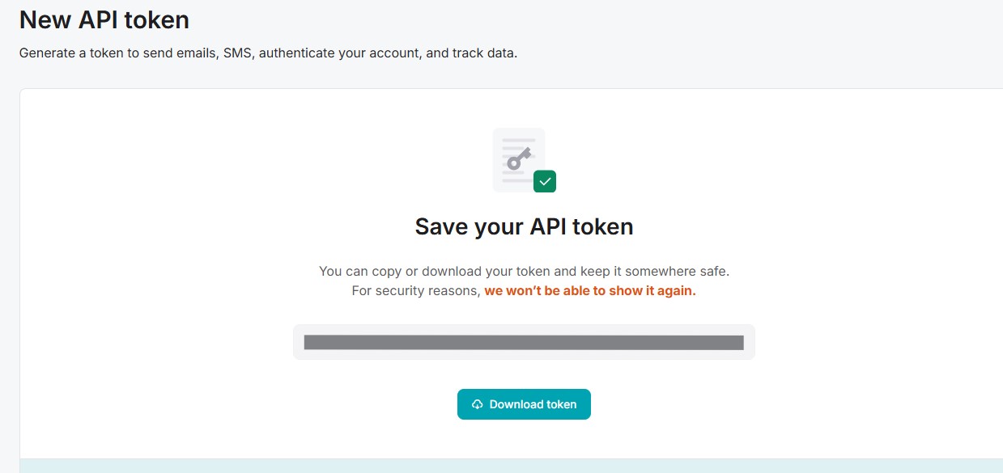This screenshot has width=1003, height=473.
Task: Click the "New API token" page title
Action: [x=104, y=19]
